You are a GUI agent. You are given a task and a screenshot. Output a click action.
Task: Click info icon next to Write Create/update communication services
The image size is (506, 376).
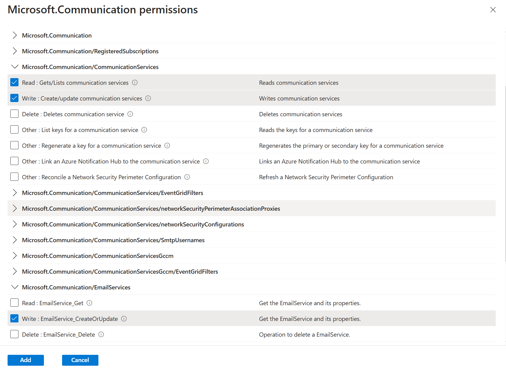(148, 98)
